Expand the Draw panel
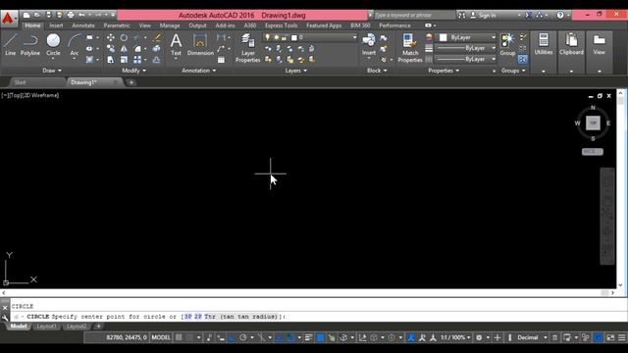The height and width of the screenshot is (353, 628). [52, 71]
